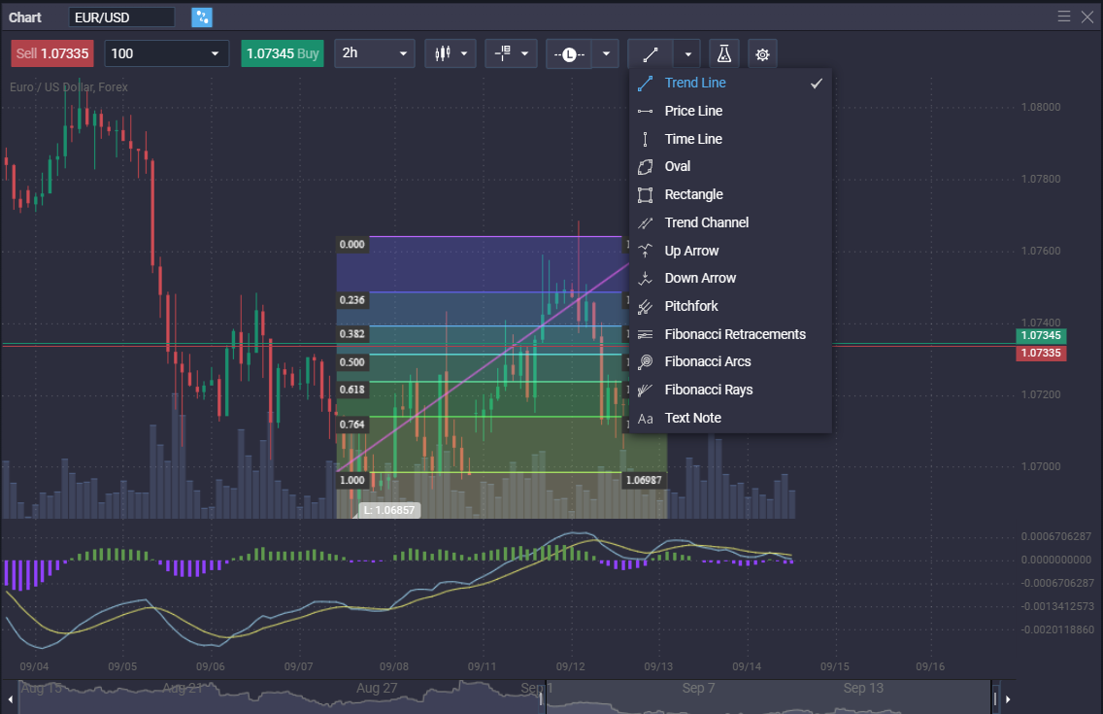Click the Price Line icon in menu
The width and height of the screenshot is (1103, 714).
tap(645, 111)
